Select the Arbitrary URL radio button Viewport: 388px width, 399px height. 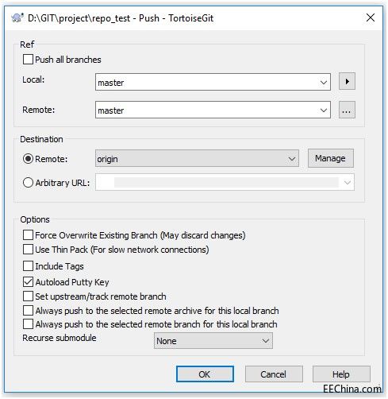(x=28, y=183)
